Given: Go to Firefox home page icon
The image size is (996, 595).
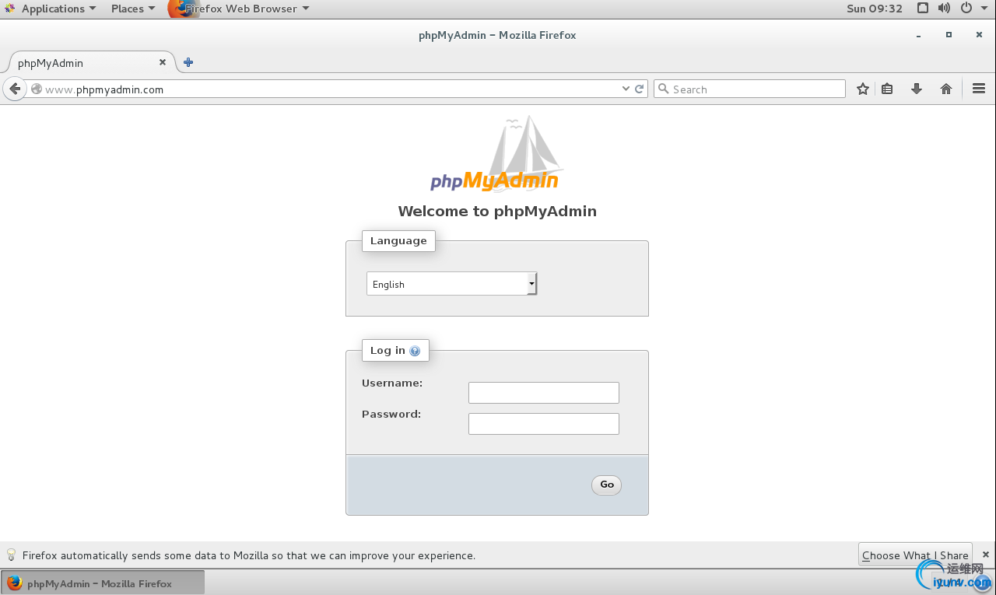Looking at the screenshot, I should pos(946,89).
